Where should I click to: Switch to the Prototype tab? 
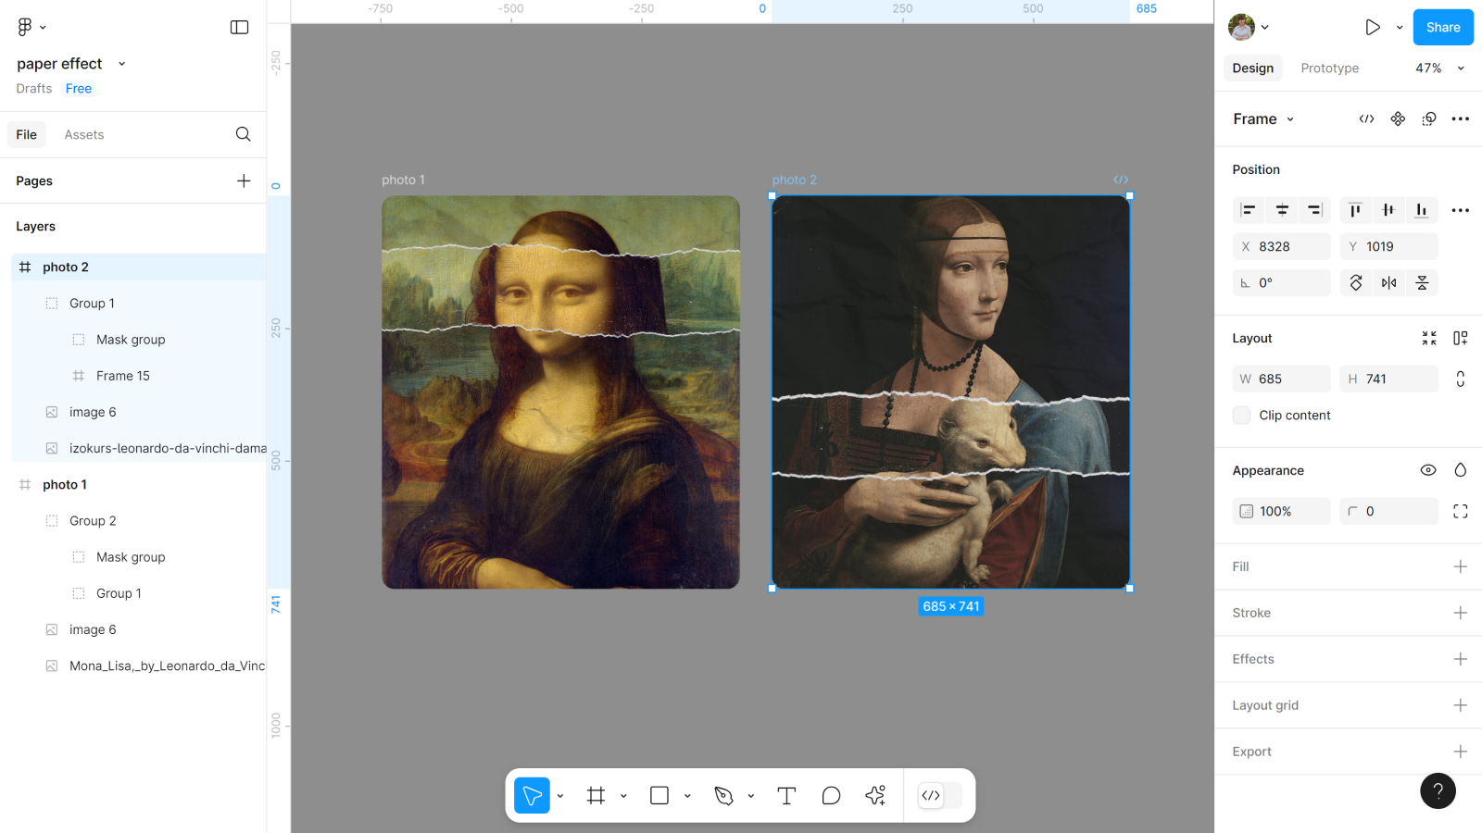(1329, 68)
